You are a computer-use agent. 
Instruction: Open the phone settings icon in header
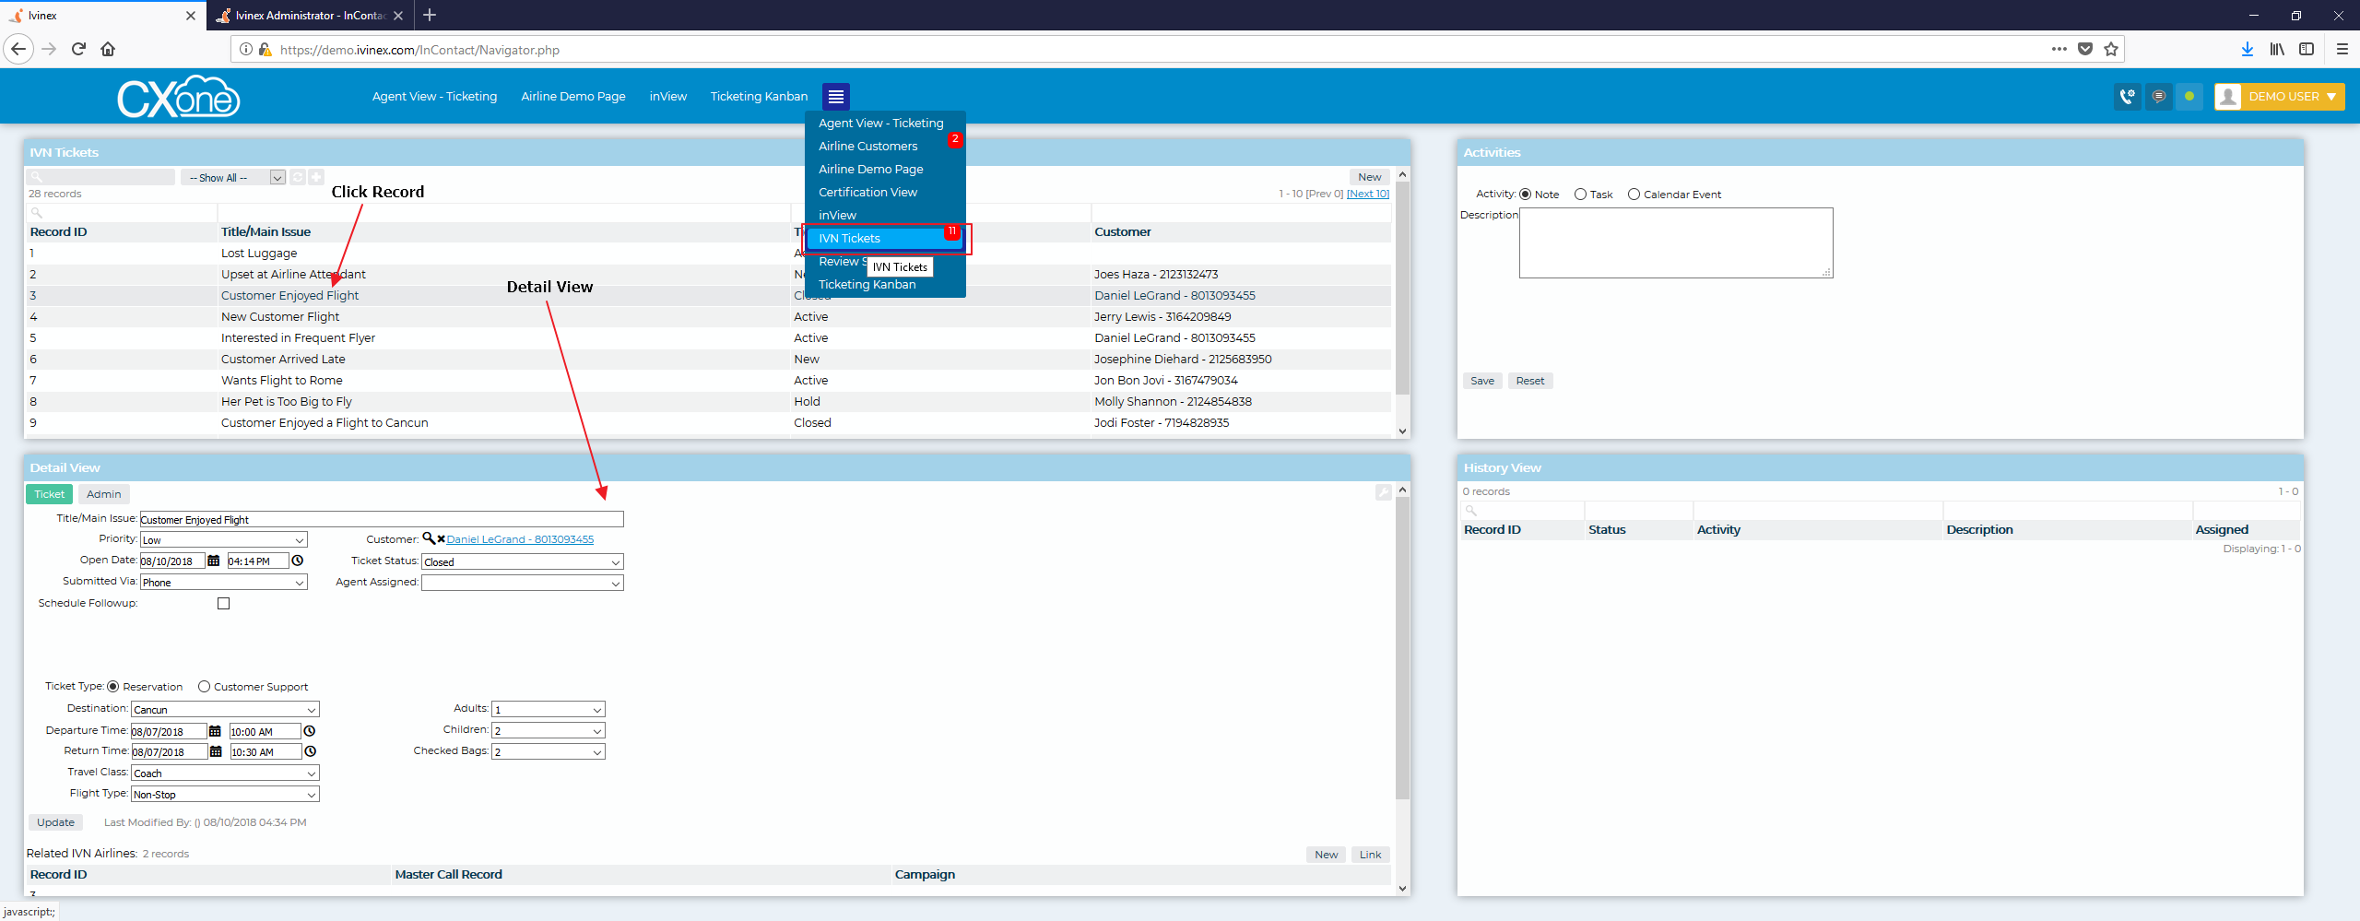click(x=2127, y=97)
